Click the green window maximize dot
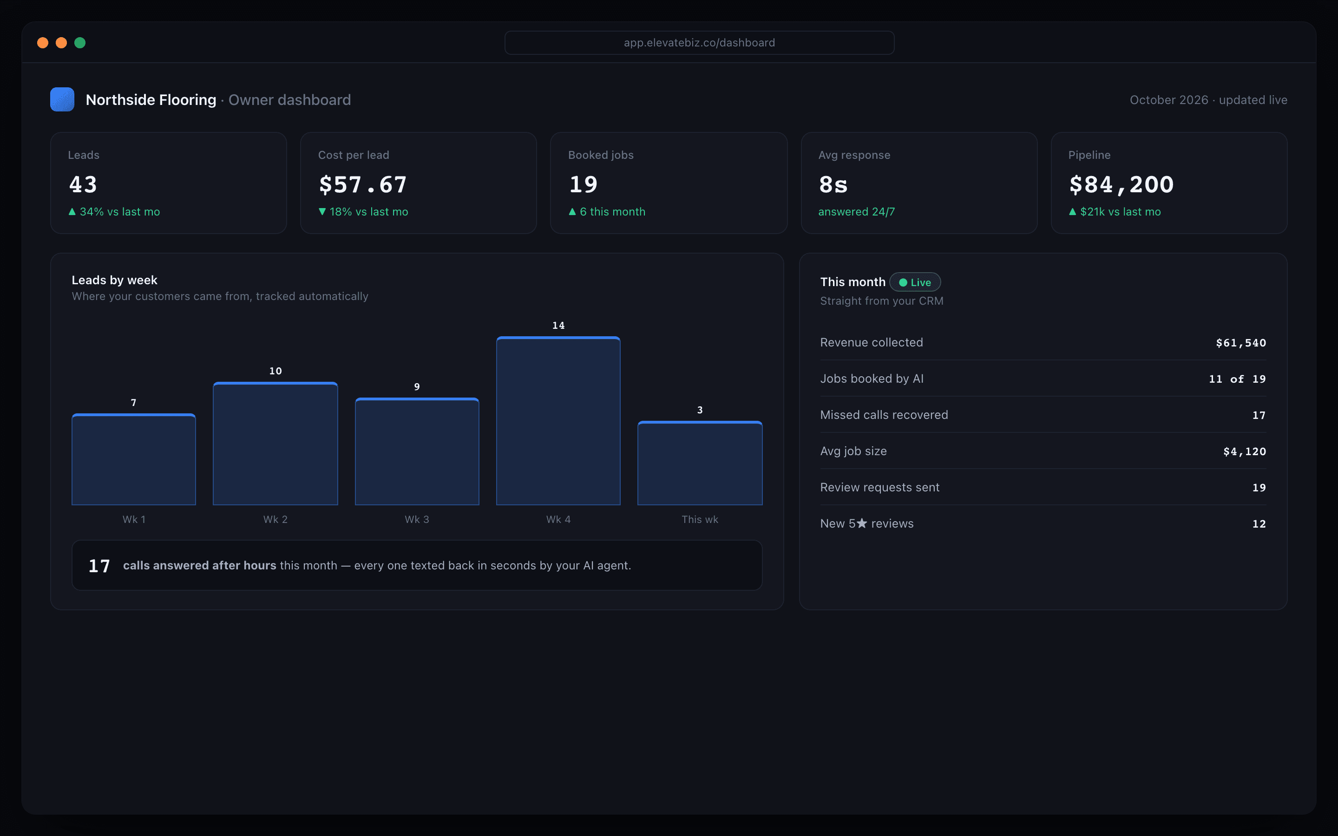The width and height of the screenshot is (1338, 836). [79, 43]
